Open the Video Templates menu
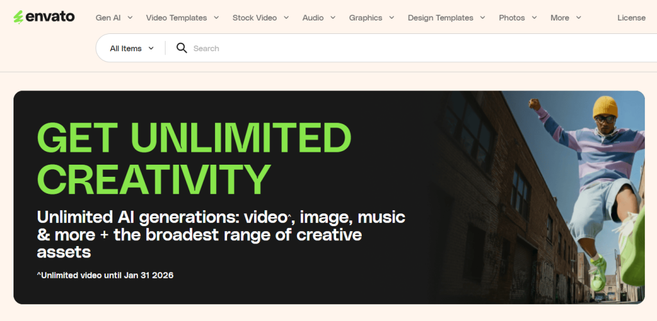Screen dimensions: 657x321 pyautogui.click(x=176, y=17)
